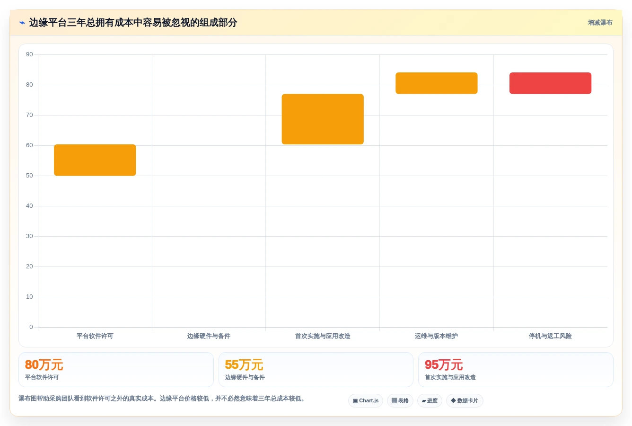632x426 pixels.
Task: Click the x-axis label 停机与返工风险
Action: click(550, 336)
